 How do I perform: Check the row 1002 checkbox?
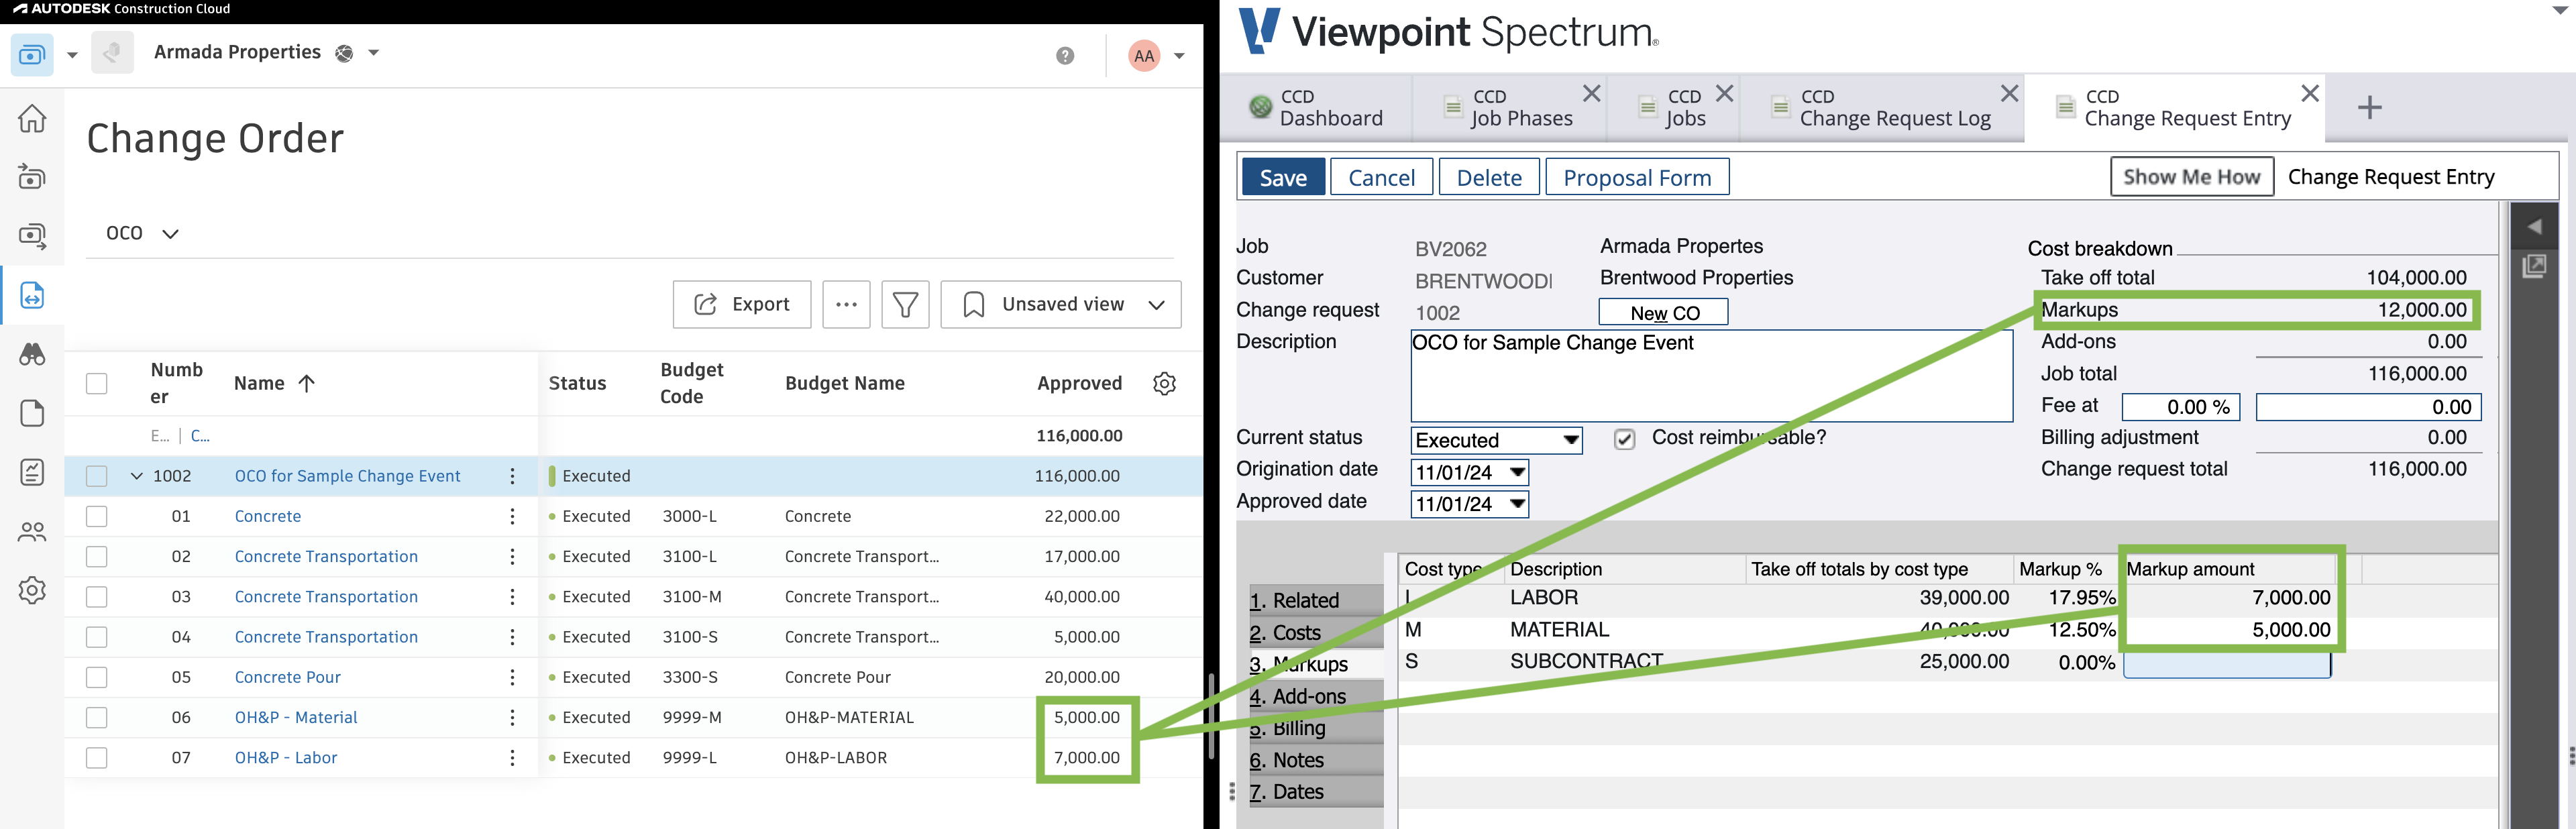tap(96, 476)
